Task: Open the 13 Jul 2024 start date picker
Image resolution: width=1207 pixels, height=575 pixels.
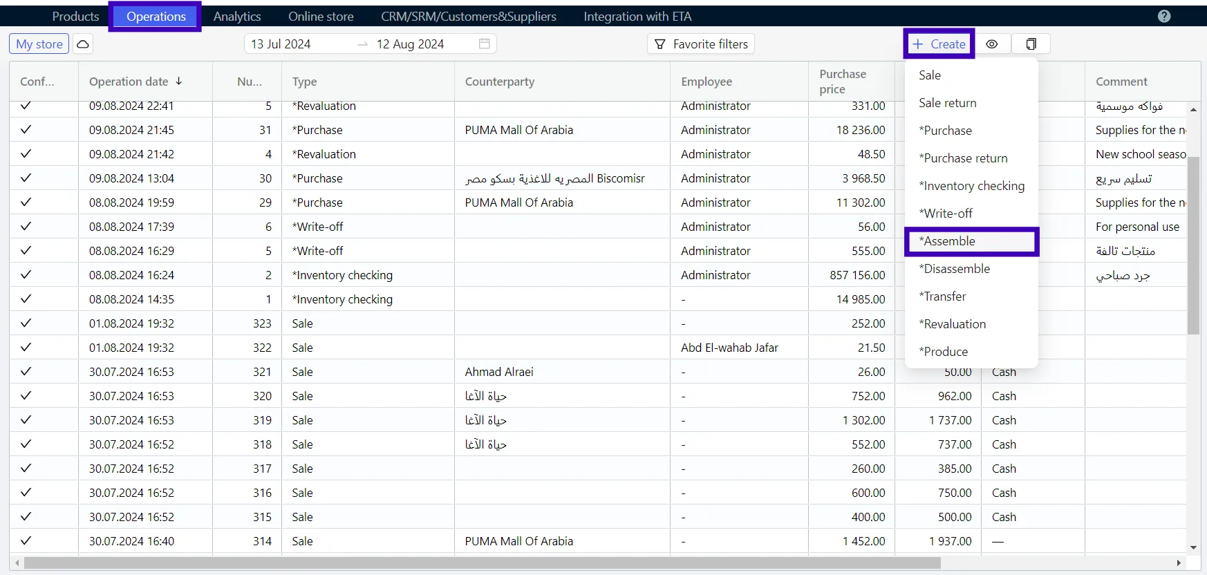Action: tap(281, 44)
